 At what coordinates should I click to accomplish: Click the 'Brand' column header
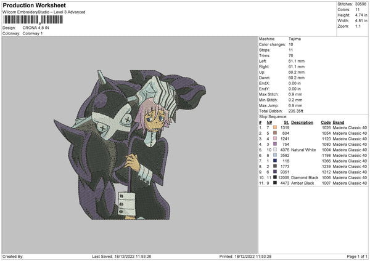point(339,122)
